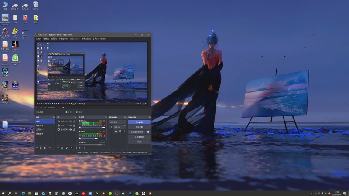Click 启动虚拟摄像机 virtual camera button
This screenshot has height=196, width=349.
(137, 132)
